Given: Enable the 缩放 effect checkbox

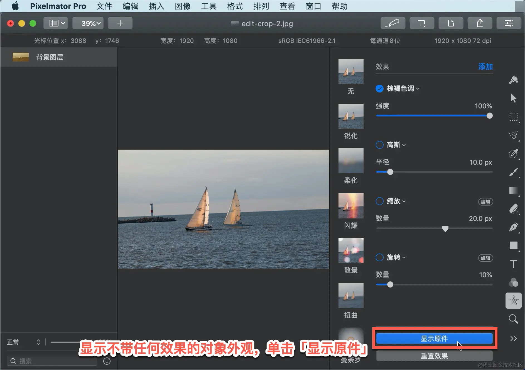Looking at the screenshot, I should click(x=380, y=201).
